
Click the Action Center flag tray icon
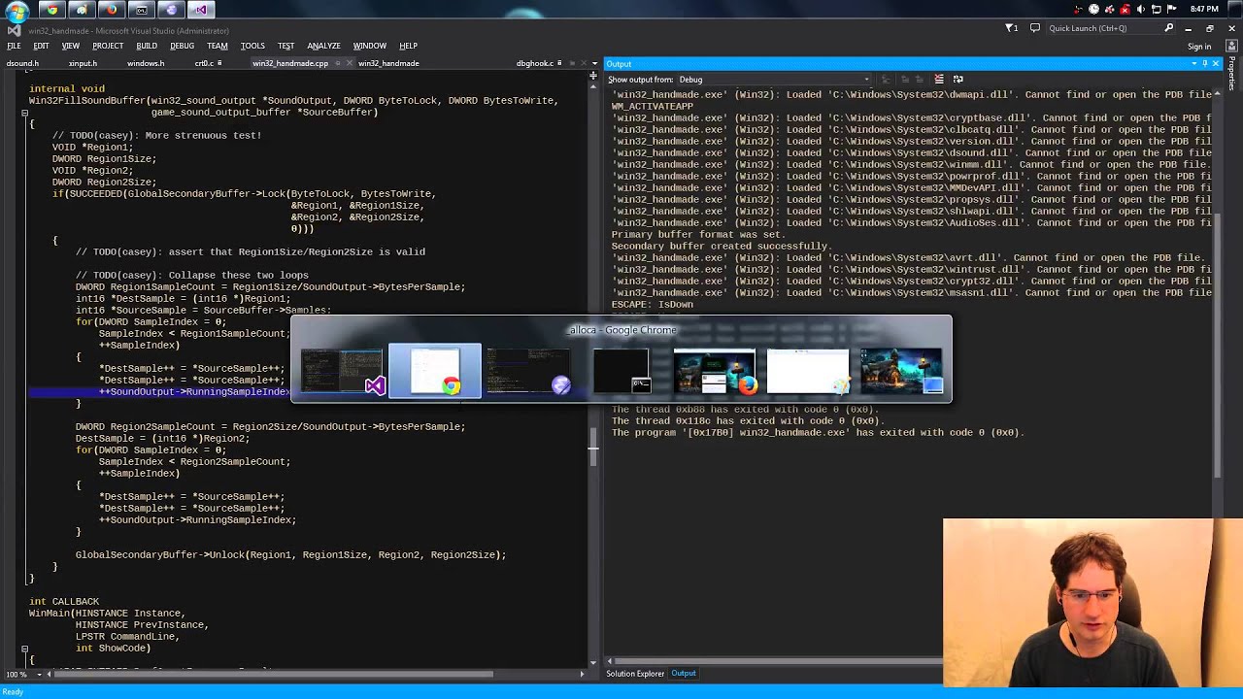pos(1171,9)
